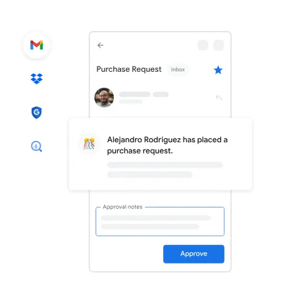
Task: Click the sender name placeholder bar
Action: point(135,94)
